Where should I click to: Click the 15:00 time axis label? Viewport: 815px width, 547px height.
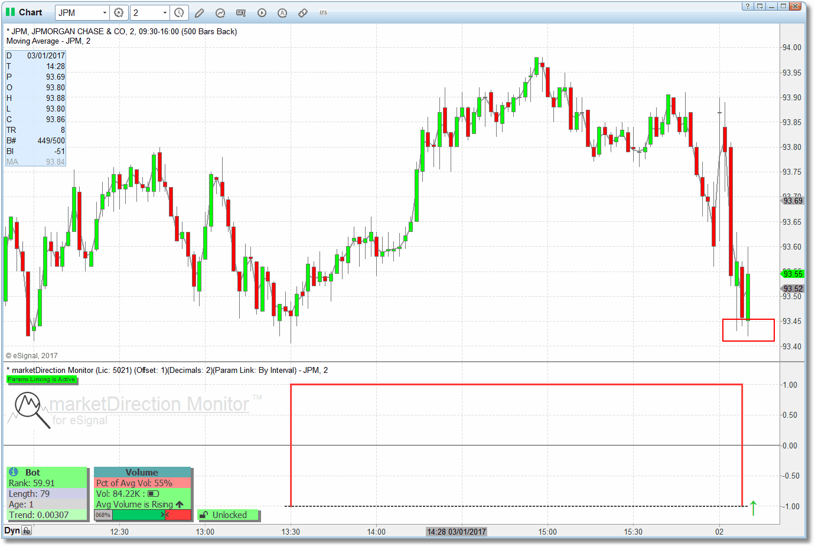click(x=547, y=532)
